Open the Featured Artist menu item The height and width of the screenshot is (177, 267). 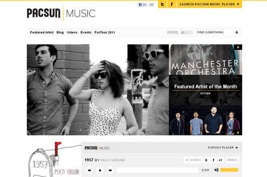[x=42, y=32]
